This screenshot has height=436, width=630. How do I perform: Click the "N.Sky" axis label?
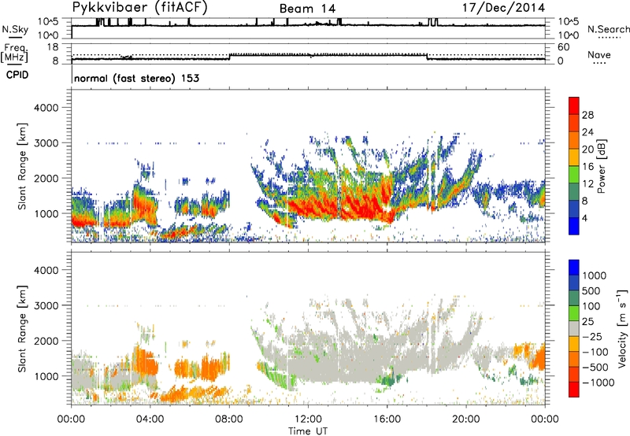click(15, 29)
